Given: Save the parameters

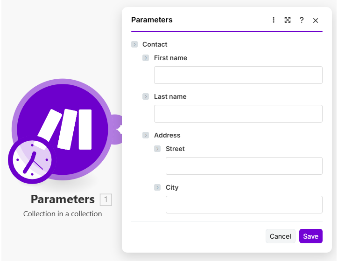Looking at the screenshot, I should pos(310,236).
